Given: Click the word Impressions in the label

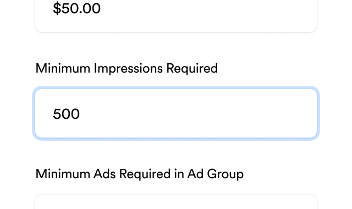Looking at the screenshot, I should (128, 68).
